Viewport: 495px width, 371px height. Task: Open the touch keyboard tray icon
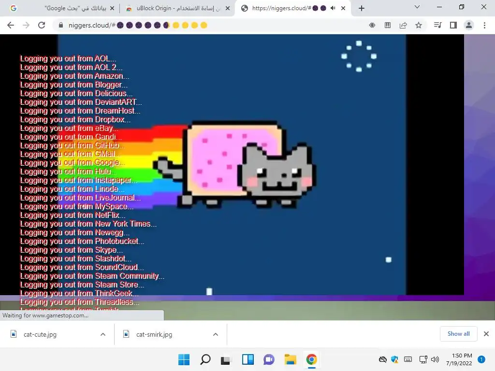click(x=408, y=359)
